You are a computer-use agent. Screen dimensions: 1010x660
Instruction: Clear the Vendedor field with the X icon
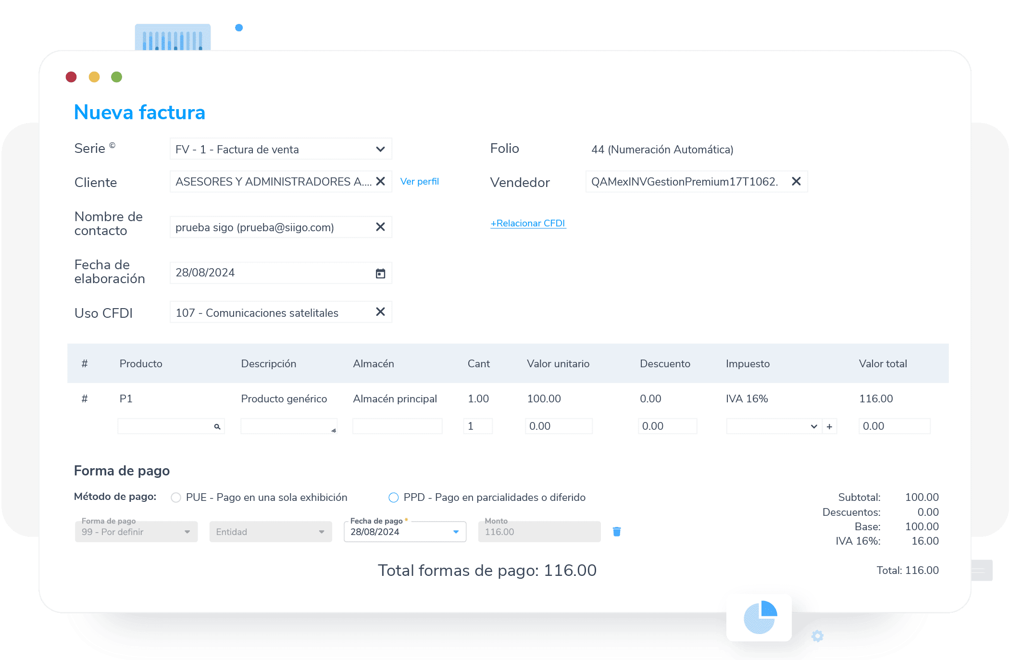[x=796, y=181]
